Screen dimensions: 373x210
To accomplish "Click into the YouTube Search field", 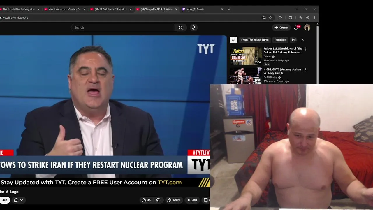I will pyautogui.click(x=123, y=27).
